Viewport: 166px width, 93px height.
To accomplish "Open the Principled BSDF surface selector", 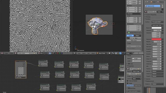I will coord(157,22).
